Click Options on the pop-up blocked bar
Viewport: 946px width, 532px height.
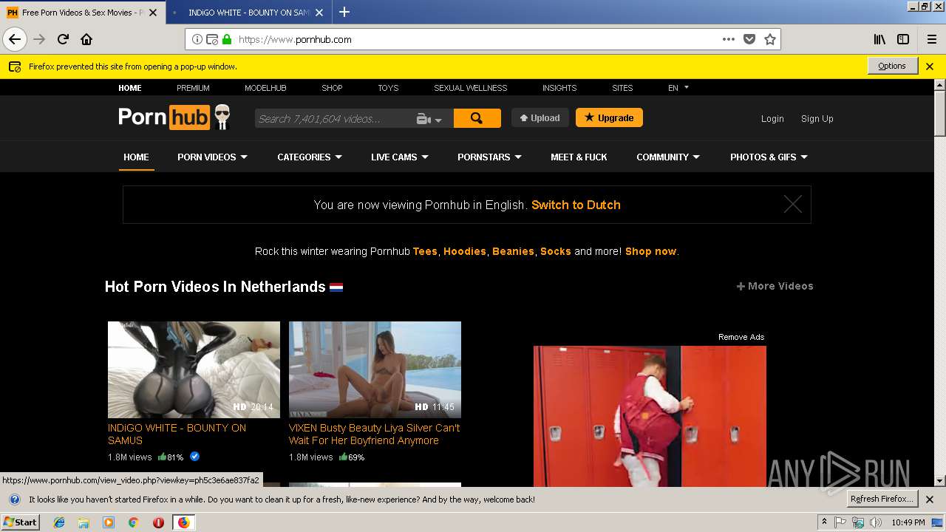pos(892,66)
